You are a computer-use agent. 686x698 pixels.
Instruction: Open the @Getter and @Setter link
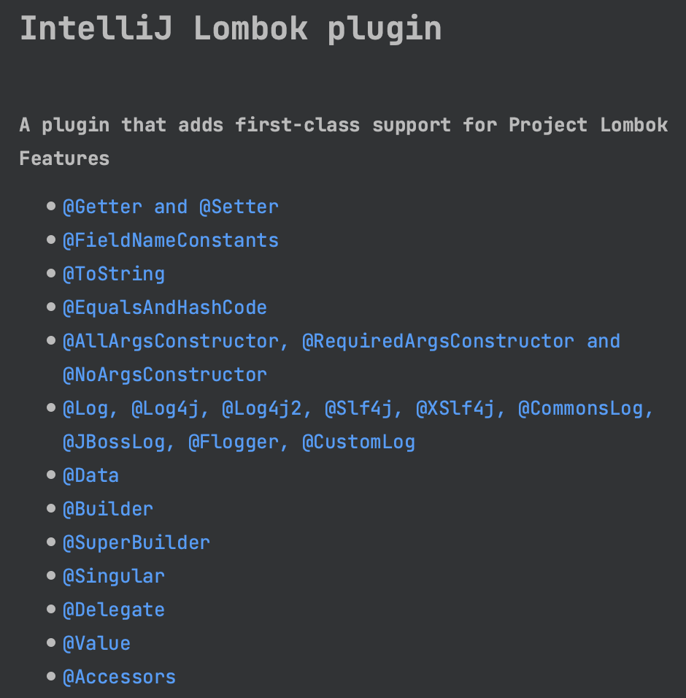pos(171,207)
